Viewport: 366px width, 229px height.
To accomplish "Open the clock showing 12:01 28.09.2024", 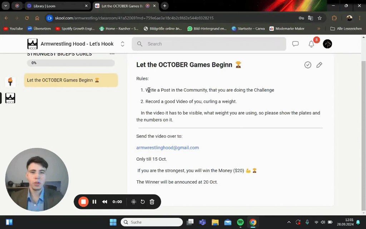I will 345,222.
